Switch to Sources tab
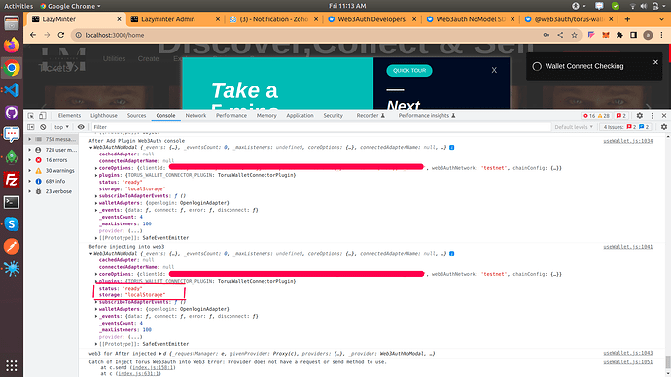The image size is (671, 377). [x=136, y=116]
